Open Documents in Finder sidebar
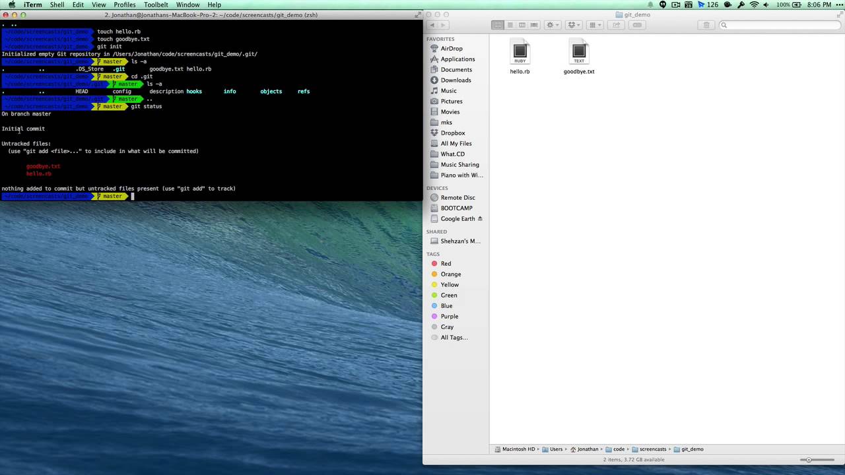Screen dimensions: 845x475 [x=456, y=69]
